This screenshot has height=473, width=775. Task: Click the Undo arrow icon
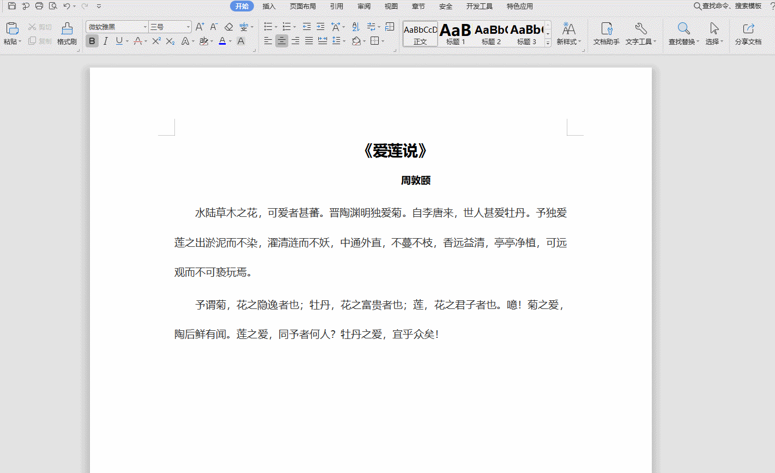[x=66, y=6]
